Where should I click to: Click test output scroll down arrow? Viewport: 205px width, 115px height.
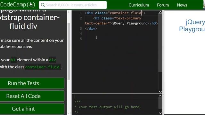click(160, 113)
